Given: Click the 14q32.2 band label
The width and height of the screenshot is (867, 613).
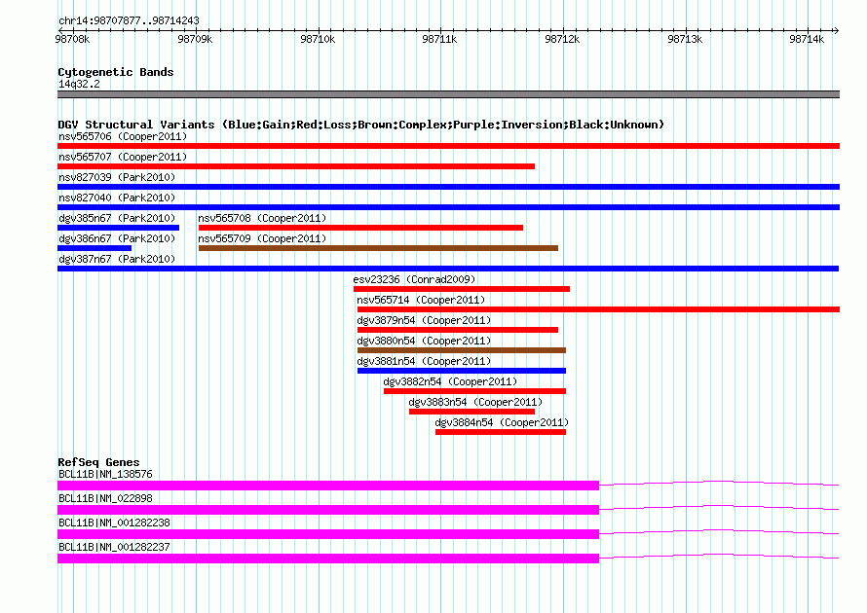Looking at the screenshot, I should pyautogui.click(x=79, y=84).
